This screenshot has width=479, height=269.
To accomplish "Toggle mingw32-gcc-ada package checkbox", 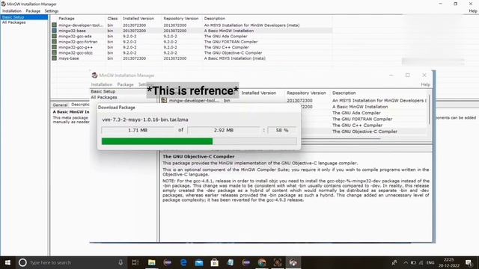I will tap(54, 36).
